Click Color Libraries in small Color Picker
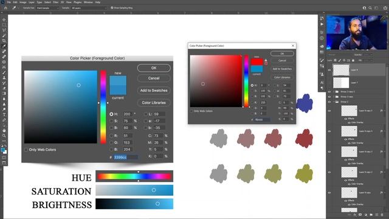Screen dimensions: 389x219 pos(282,77)
